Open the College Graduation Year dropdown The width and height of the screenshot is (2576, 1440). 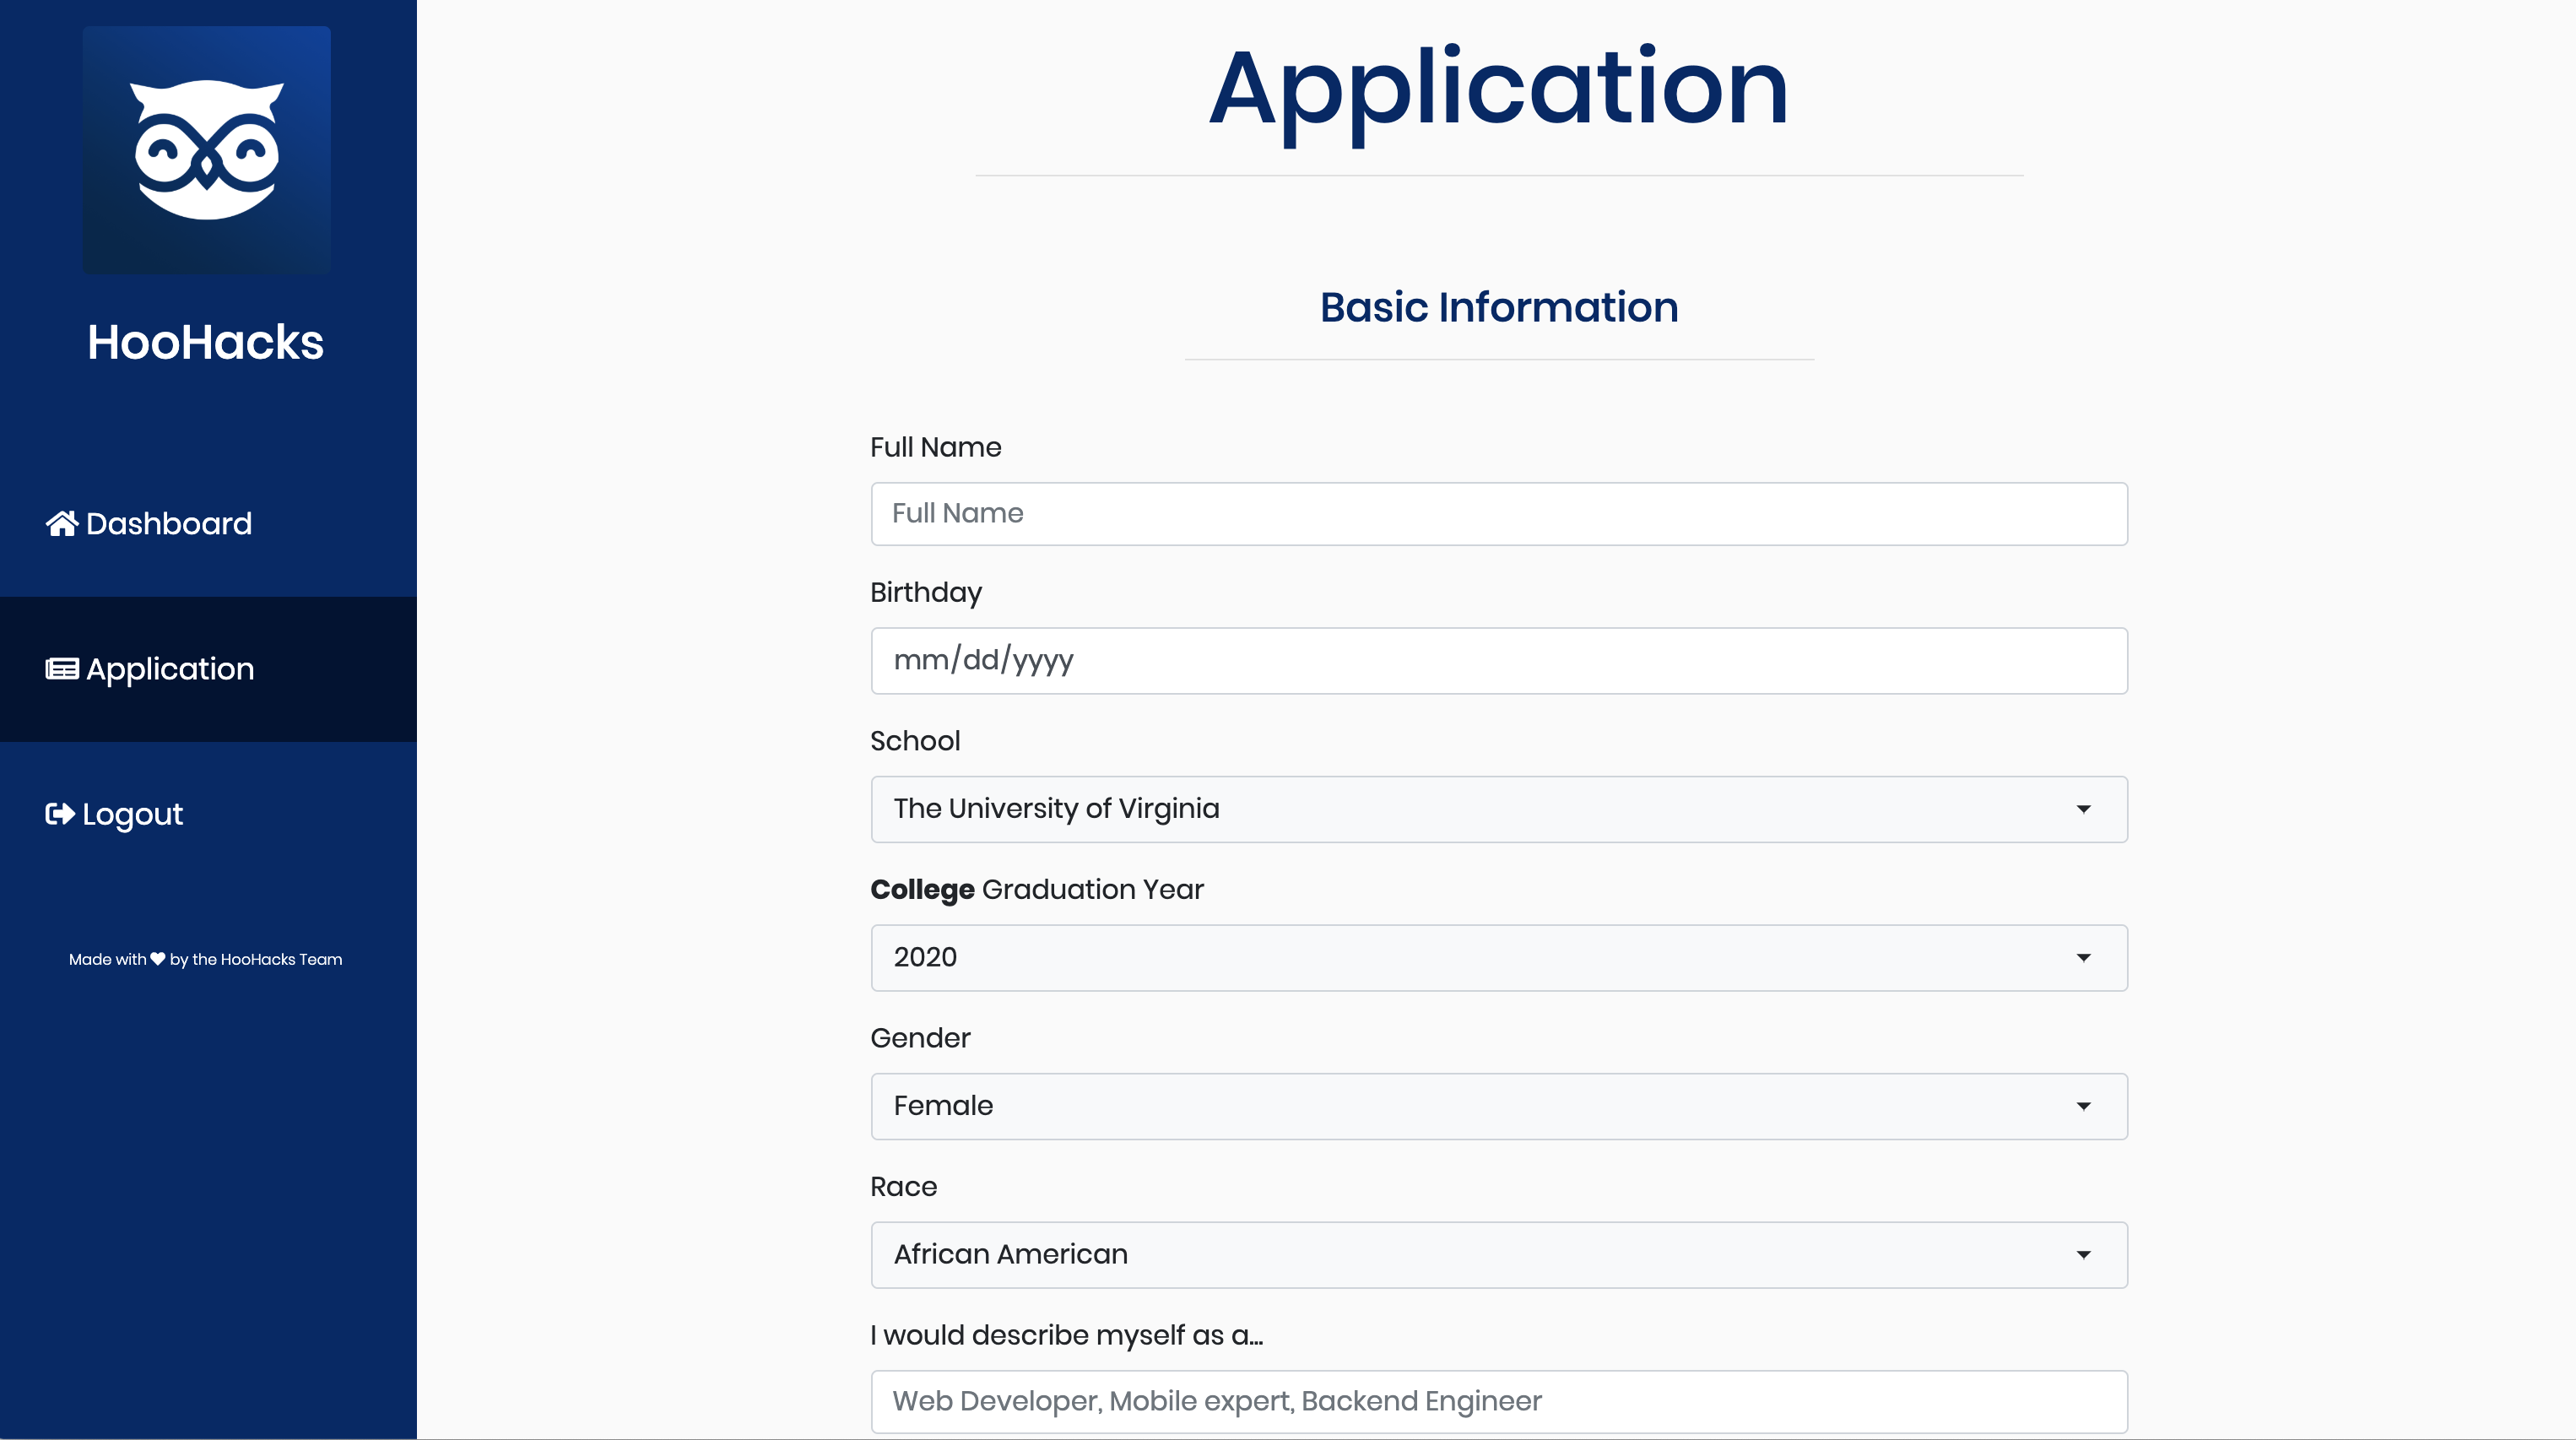coord(1498,957)
